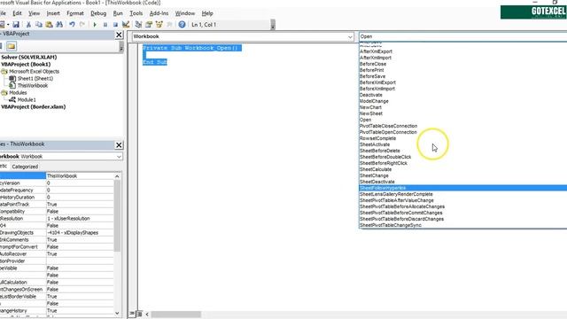The height and width of the screenshot is (319, 567).
Task: Choose BeforePrint event from list
Action: point(372,70)
